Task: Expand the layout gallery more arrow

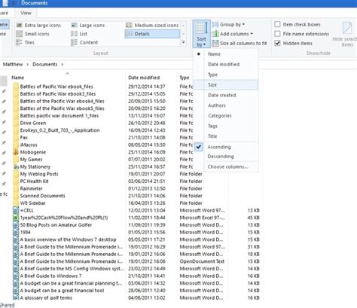Action: (x=184, y=42)
